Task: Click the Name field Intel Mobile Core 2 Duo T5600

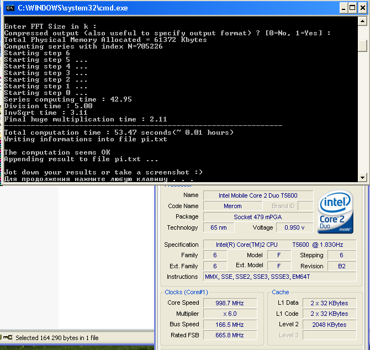Action: pos(258,195)
